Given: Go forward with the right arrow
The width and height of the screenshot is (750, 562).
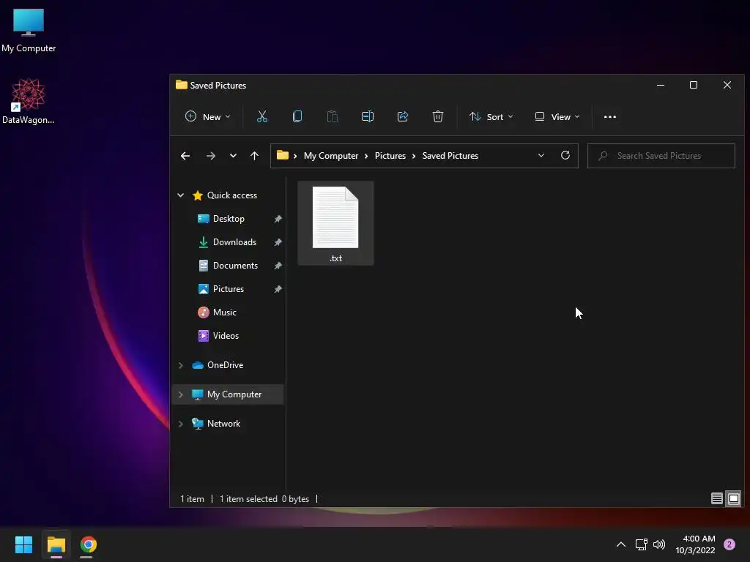Looking at the screenshot, I should [x=210, y=156].
